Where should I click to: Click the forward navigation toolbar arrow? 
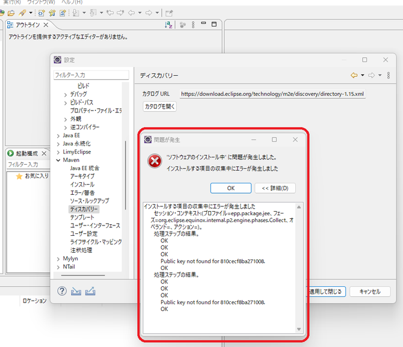149,13
